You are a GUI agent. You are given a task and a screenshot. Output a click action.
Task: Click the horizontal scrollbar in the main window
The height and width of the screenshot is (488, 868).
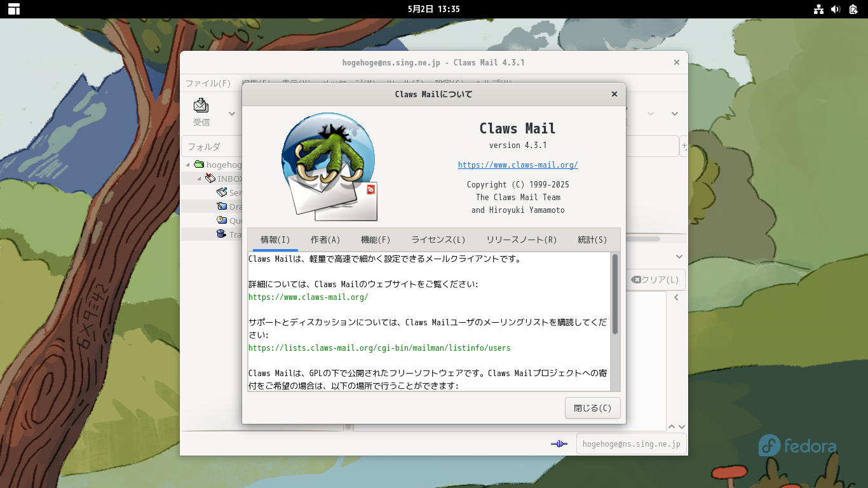pos(643,239)
